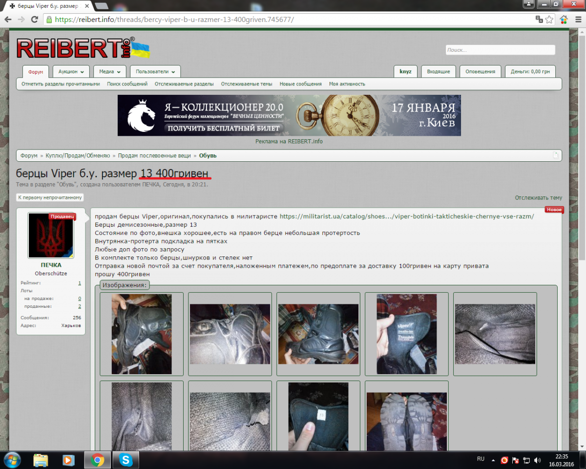The width and height of the screenshot is (586, 469).
Task: Open File Explorer from the taskbar
Action: pyautogui.click(x=41, y=460)
